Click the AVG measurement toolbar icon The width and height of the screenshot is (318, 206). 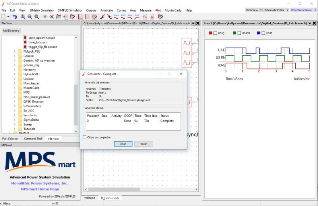tap(123, 16)
